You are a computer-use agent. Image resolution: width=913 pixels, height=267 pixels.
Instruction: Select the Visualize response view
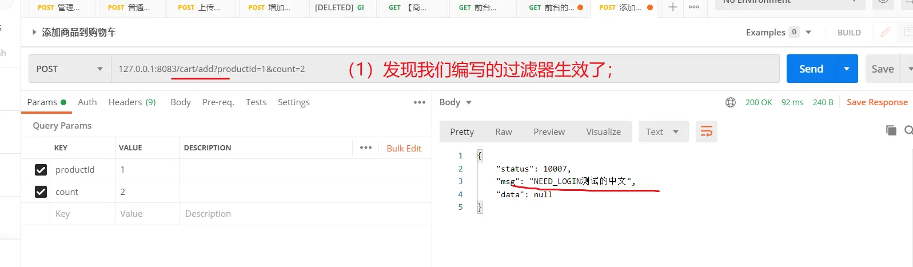click(604, 131)
